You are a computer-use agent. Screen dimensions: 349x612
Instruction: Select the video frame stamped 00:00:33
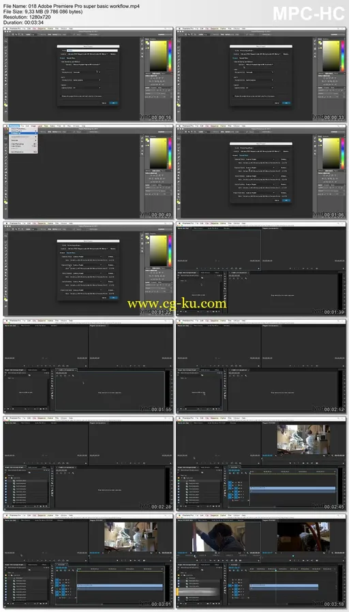[261, 74]
